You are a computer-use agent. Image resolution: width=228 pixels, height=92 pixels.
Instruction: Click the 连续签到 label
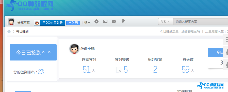89,59
